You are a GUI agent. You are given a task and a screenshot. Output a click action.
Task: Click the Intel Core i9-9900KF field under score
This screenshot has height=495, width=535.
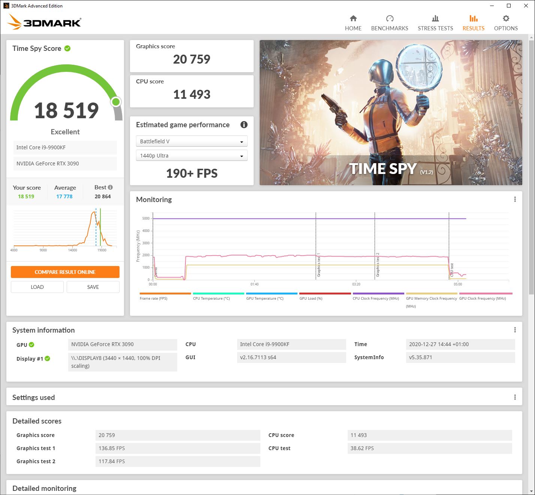tap(65, 147)
